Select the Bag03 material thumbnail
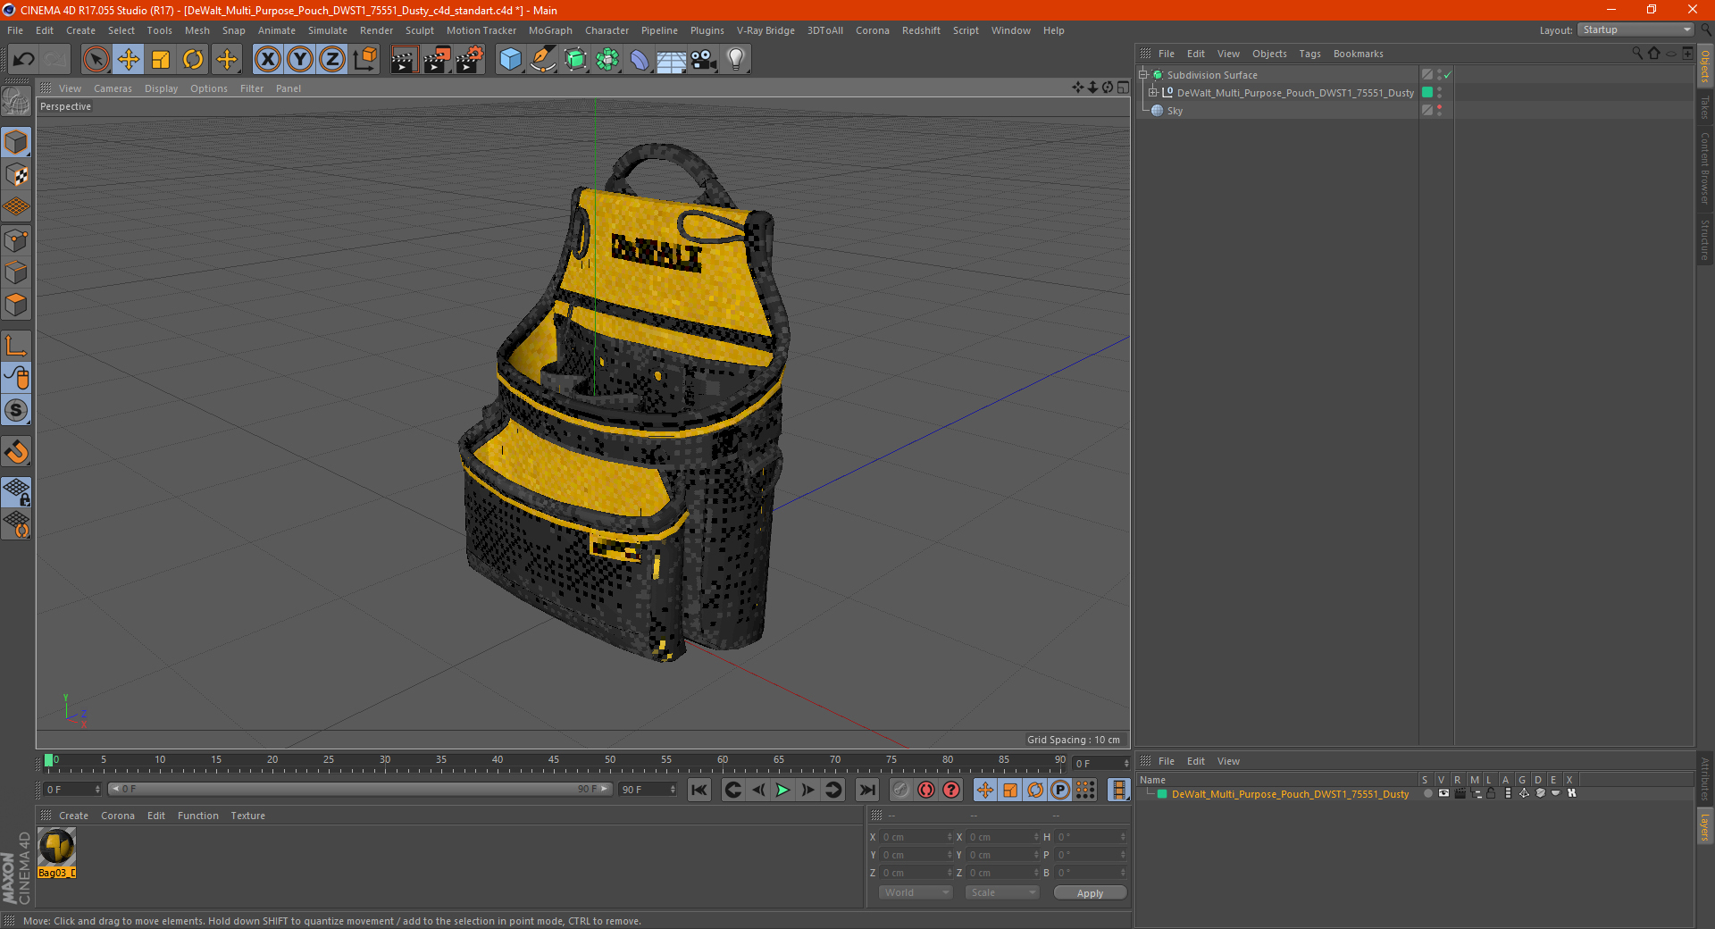 click(56, 847)
